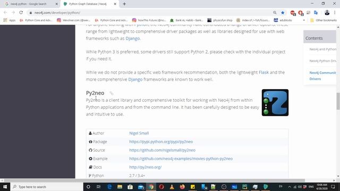Go back with the browser back arrow
Viewport: 340px width, 191px height.
(x=5, y=13)
